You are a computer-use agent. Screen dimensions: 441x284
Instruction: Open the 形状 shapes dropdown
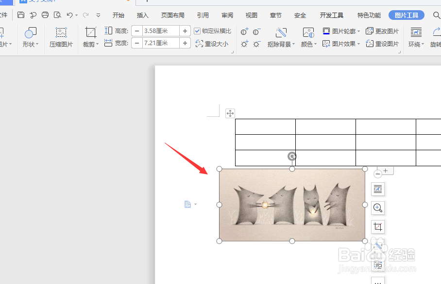[x=31, y=37]
